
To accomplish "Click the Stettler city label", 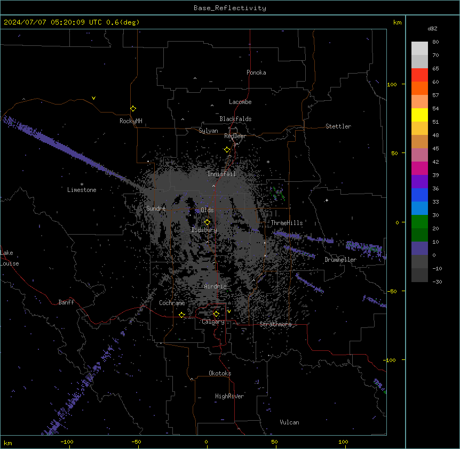I will click(338, 126).
